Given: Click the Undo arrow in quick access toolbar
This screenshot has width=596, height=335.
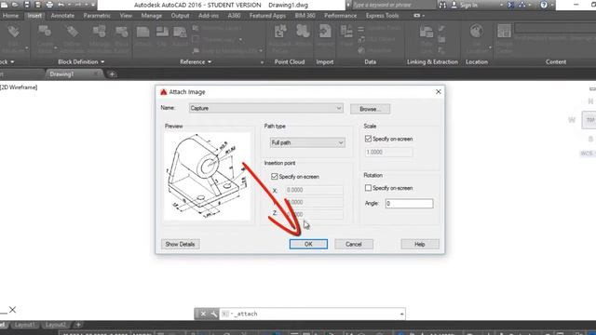Looking at the screenshot, I should 61,5.
